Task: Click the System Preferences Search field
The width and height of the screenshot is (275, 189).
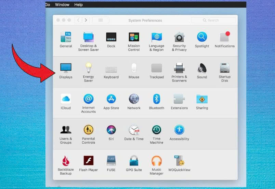Action: (213, 20)
